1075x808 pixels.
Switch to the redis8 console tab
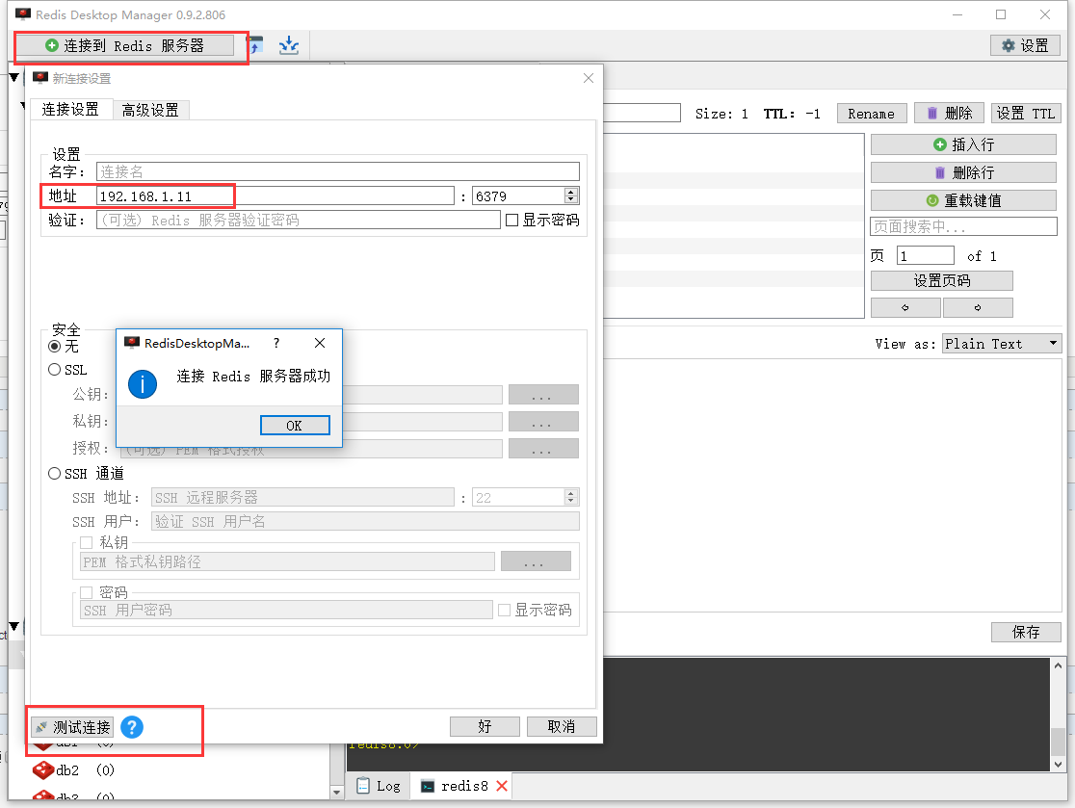[x=456, y=786]
